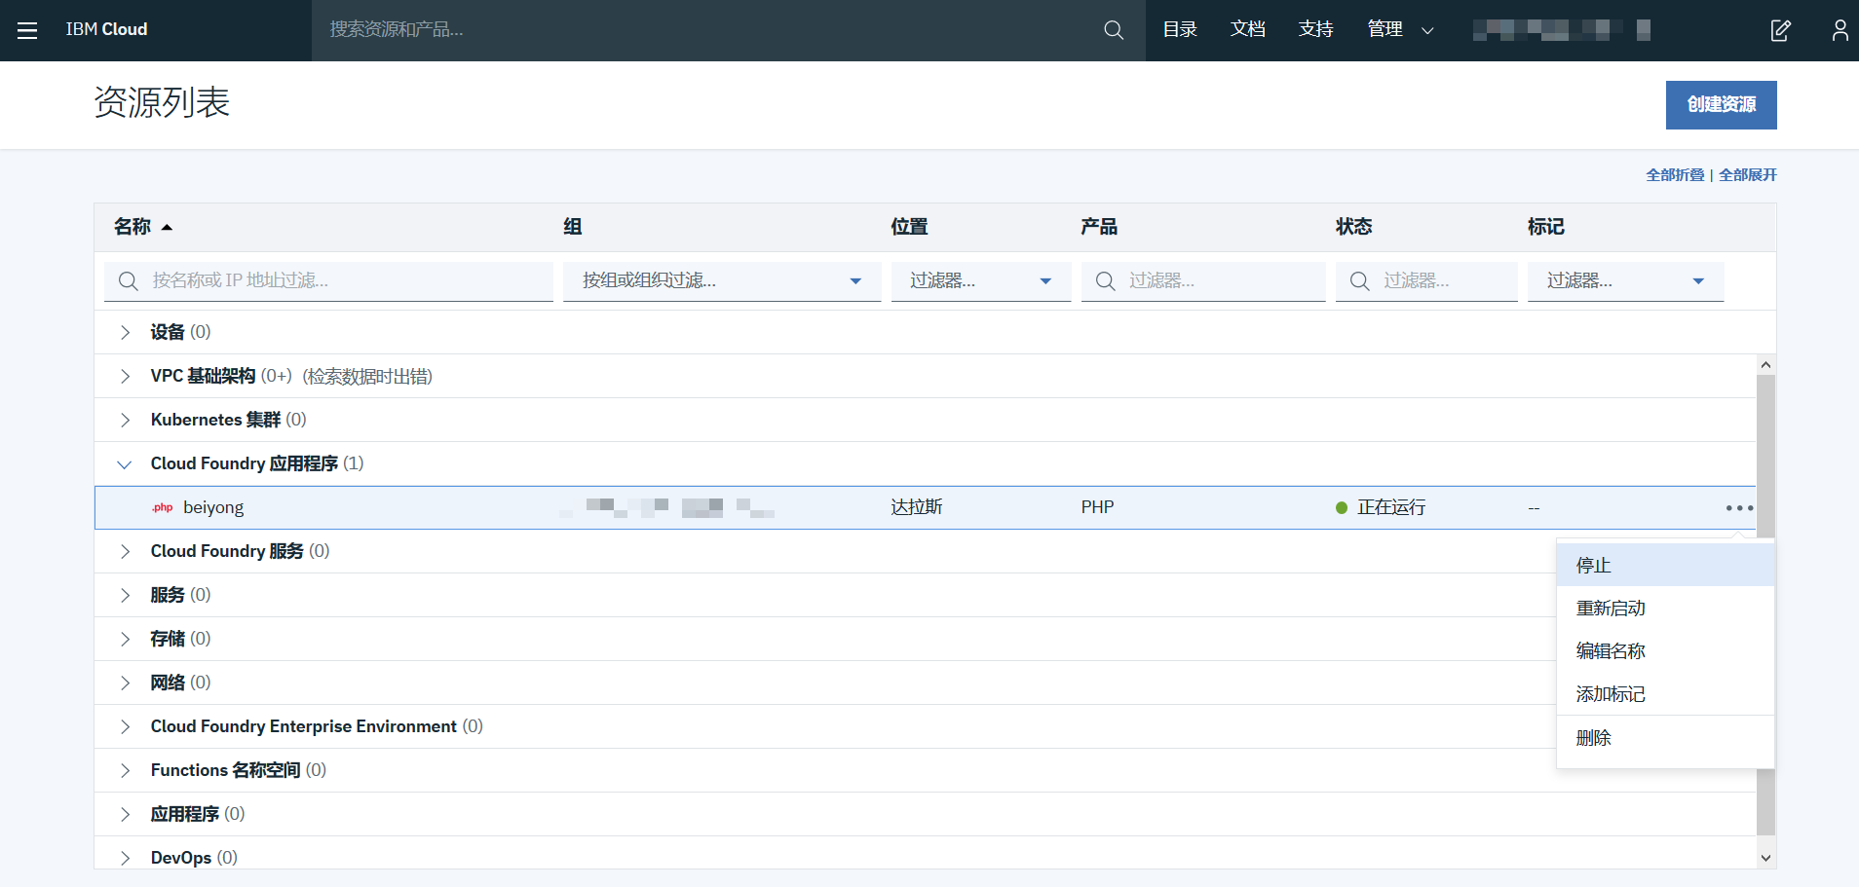Collapse the Cloud Foundry 应用程序 group
Viewport: 1859px width, 887px height.
[125, 464]
